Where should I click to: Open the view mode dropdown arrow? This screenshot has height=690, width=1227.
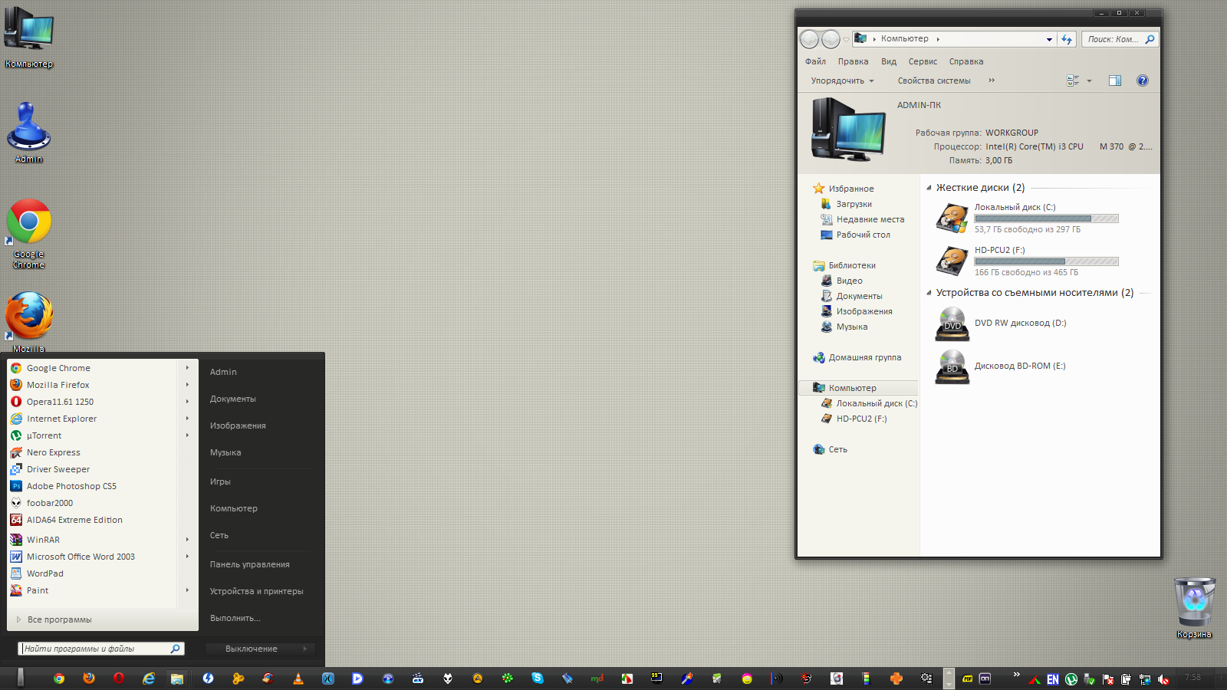1089,80
